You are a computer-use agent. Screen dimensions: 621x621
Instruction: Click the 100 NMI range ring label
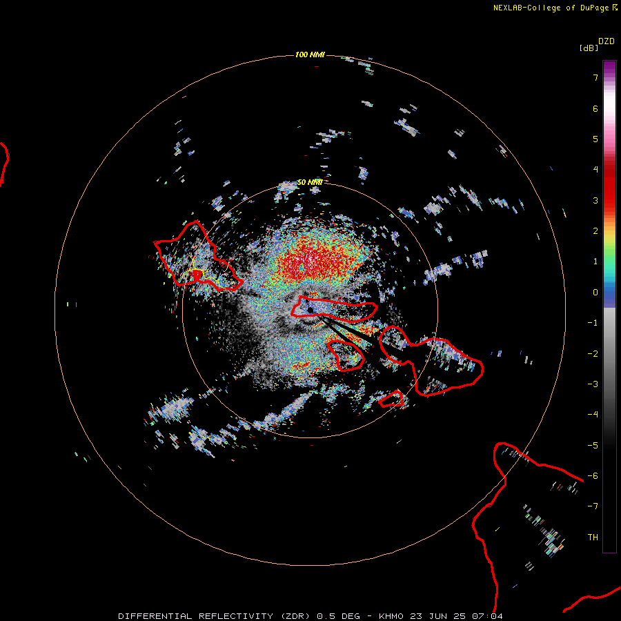tap(310, 55)
